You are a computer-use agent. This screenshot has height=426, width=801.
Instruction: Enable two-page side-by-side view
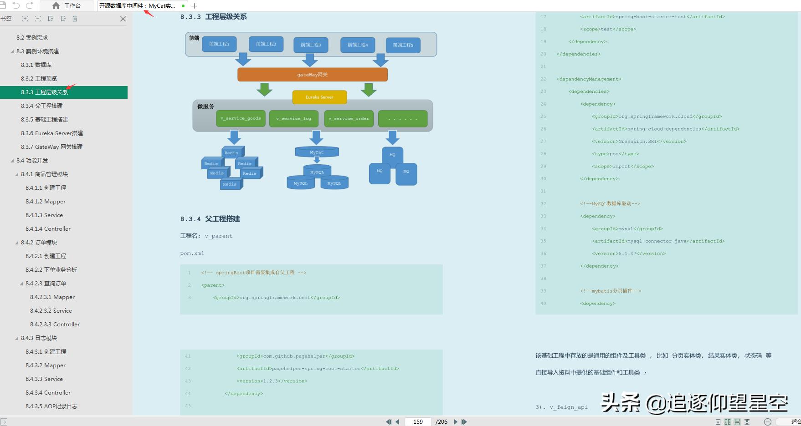[728, 421]
